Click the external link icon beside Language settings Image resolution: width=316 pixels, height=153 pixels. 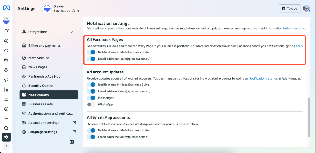point(74,132)
